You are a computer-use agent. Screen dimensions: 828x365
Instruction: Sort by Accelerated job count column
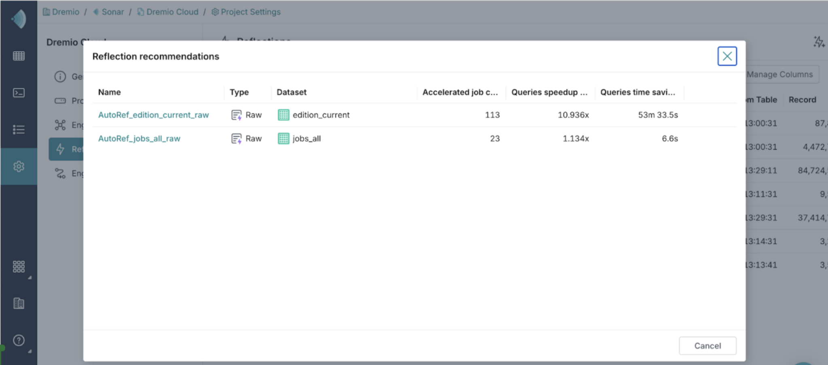pos(460,92)
